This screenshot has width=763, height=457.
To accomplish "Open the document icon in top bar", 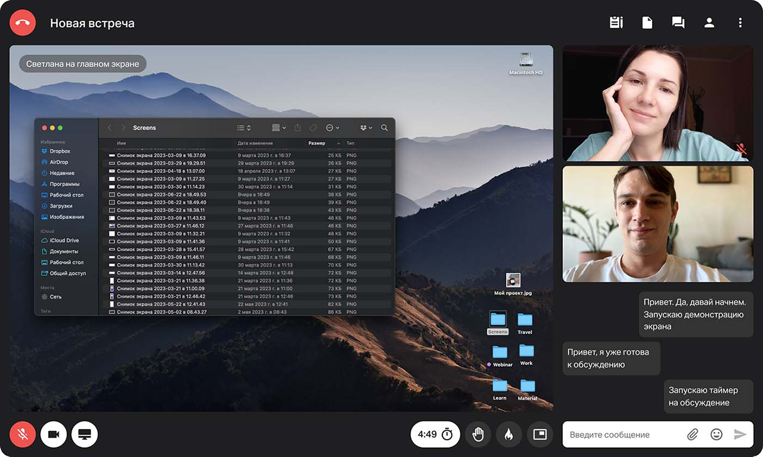I will [x=647, y=23].
